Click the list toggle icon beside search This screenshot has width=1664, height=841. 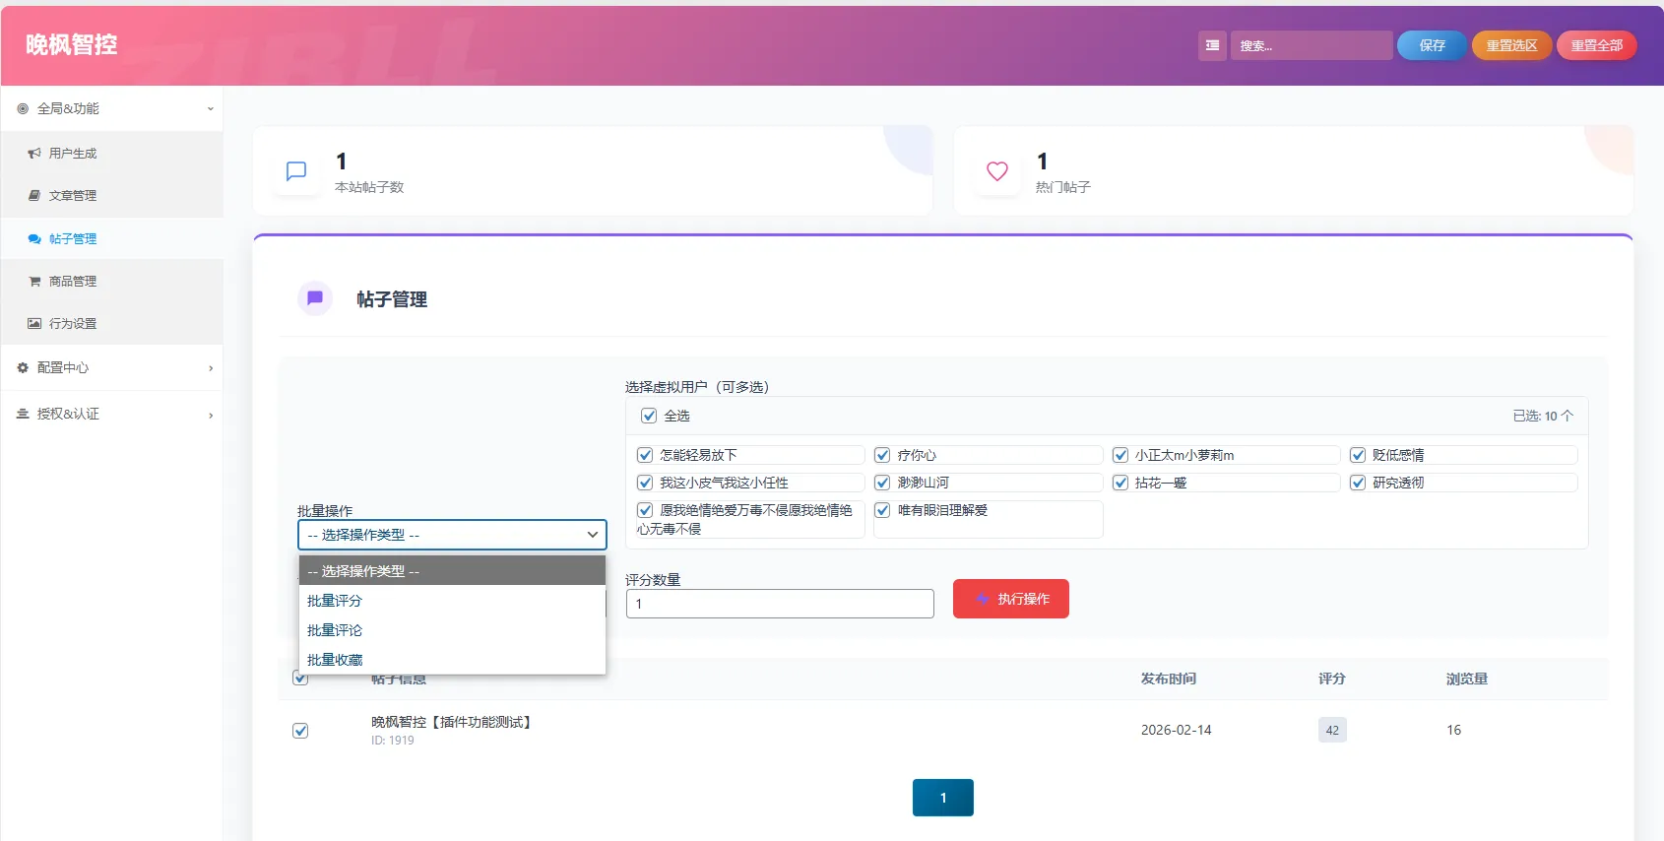click(x=1212, y=45)
